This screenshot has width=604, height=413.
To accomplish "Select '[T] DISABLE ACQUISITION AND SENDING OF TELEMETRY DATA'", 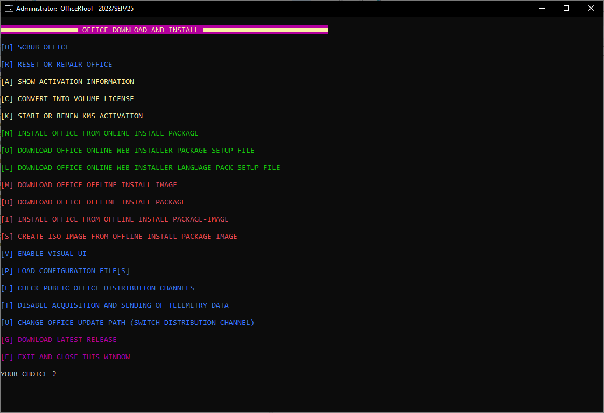I will click(115, 305).
